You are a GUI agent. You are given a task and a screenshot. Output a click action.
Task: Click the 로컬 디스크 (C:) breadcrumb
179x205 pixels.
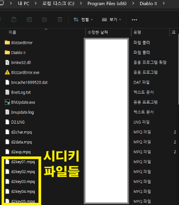(58, 4)
